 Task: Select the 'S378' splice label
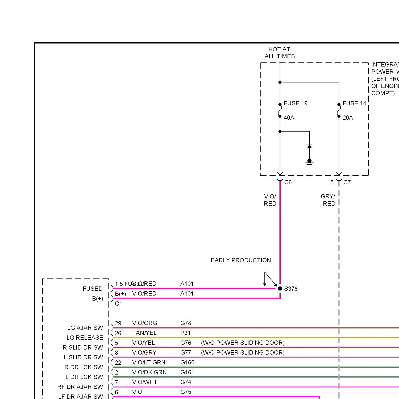[291, 289]
